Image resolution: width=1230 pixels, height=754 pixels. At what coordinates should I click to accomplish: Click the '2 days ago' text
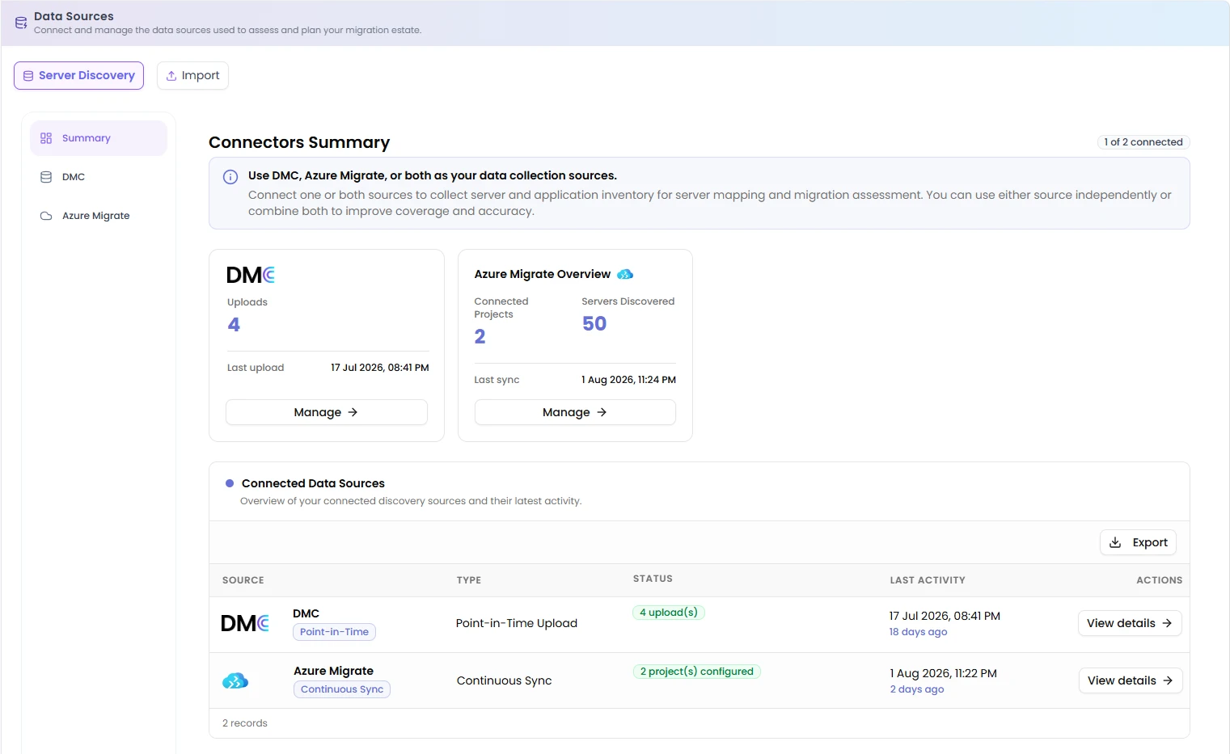917,689
